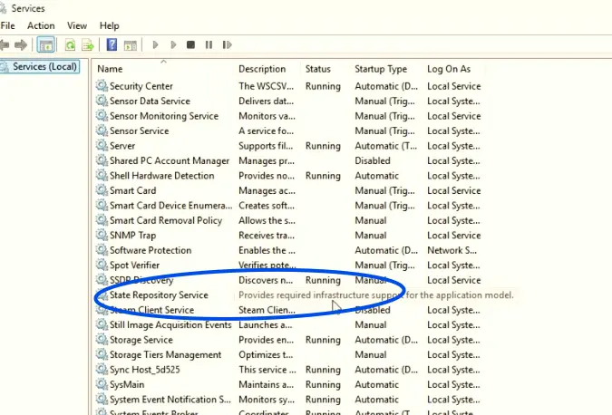Click the Stop Service square icon
This screenshot has width=612, height=415.
(x=190, y=45)
